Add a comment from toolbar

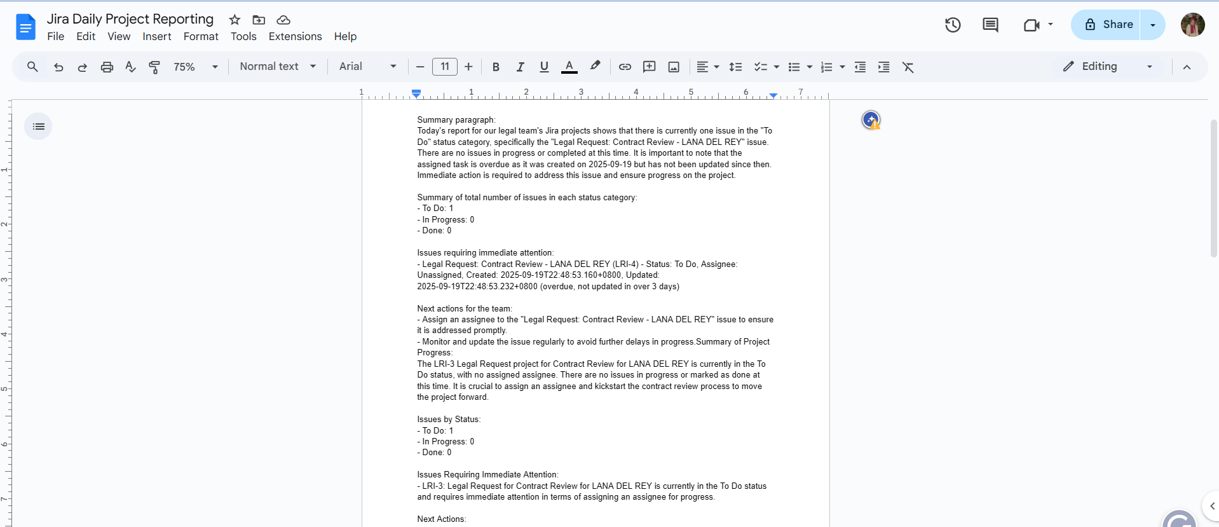point(649,67)
